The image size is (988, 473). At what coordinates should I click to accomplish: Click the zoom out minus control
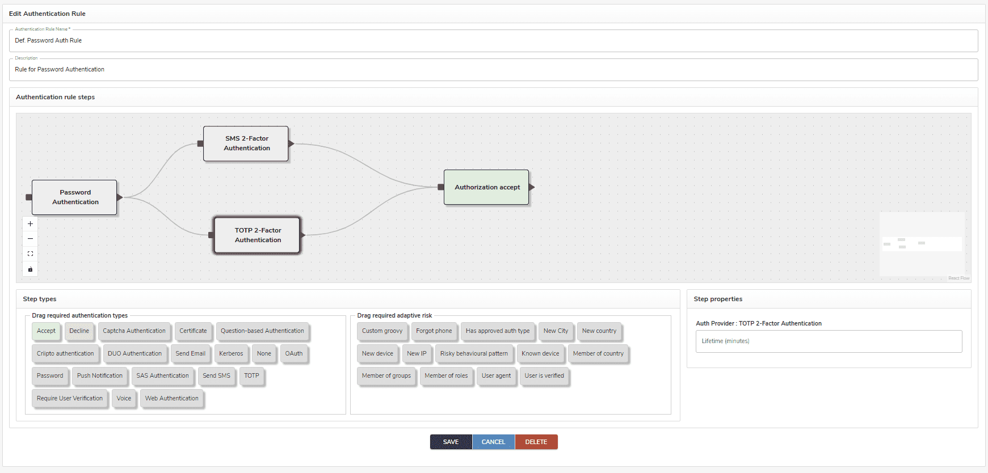pyautogui.click(x=30, y=239)
